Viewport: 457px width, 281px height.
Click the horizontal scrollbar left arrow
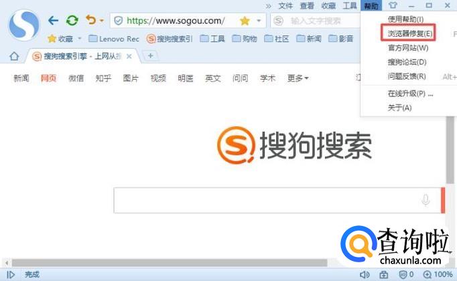point(7,263)
